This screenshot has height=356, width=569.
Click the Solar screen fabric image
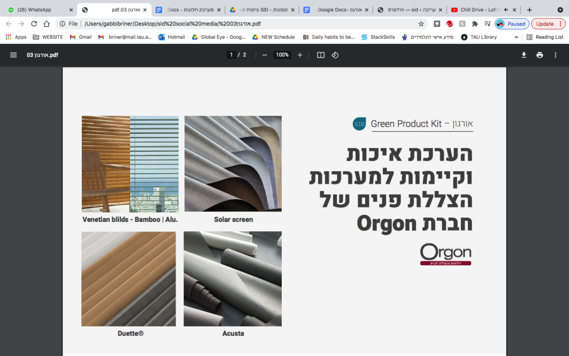tap(233, 164)
